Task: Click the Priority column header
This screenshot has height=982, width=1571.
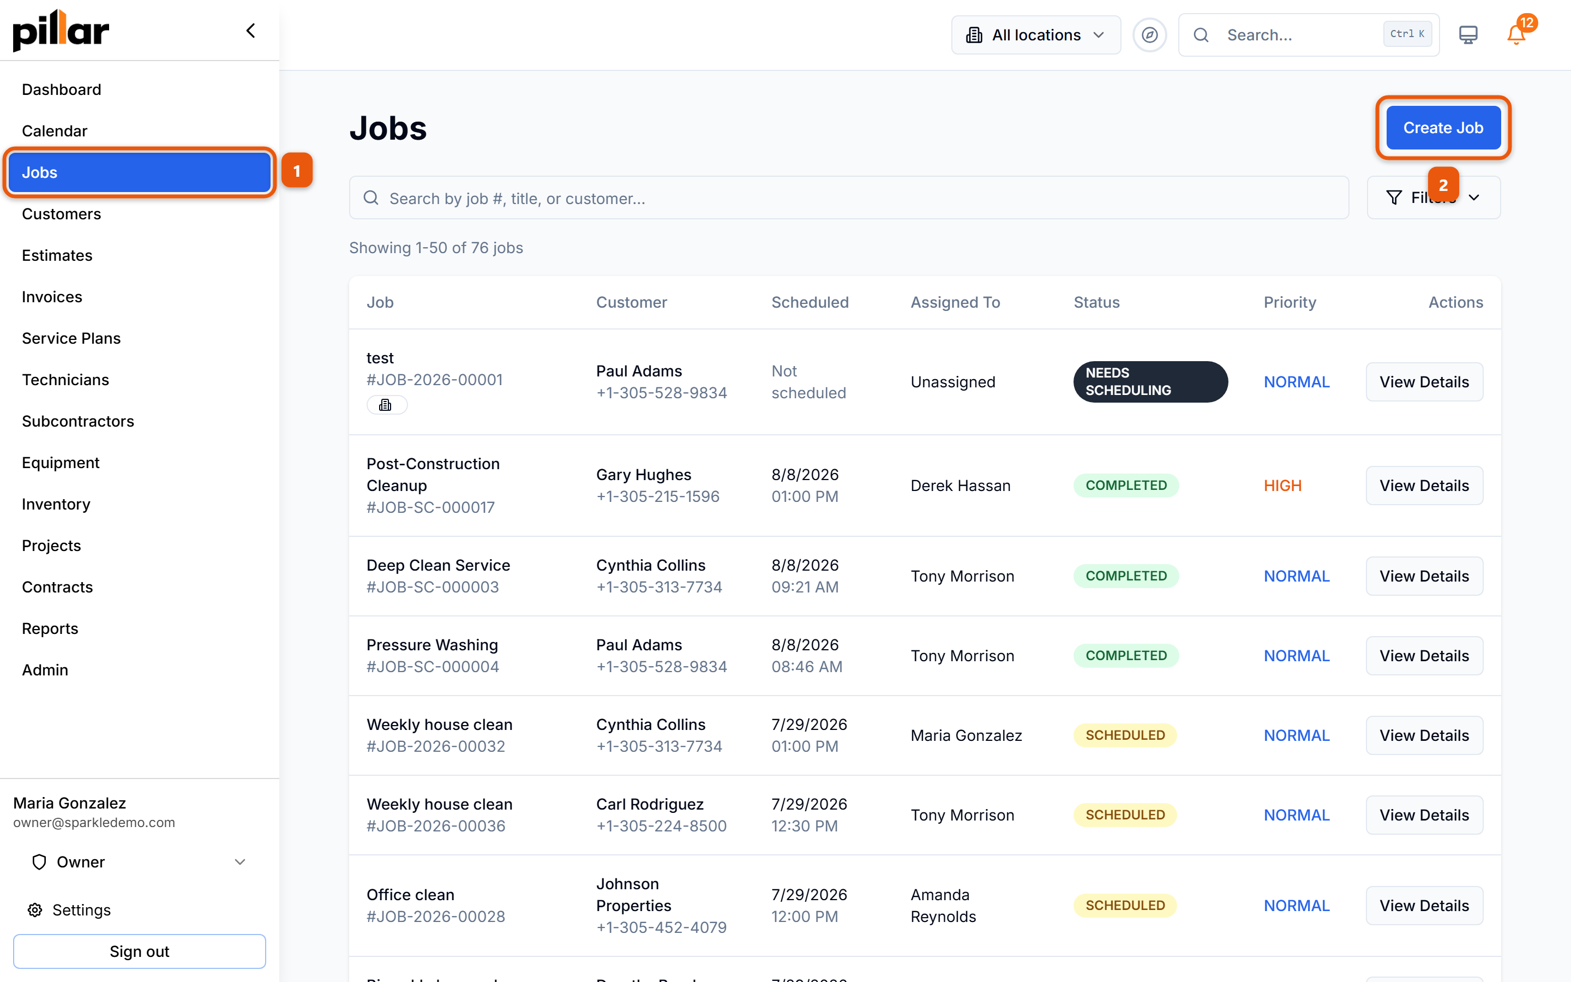Action: [x=1290, y=302]
